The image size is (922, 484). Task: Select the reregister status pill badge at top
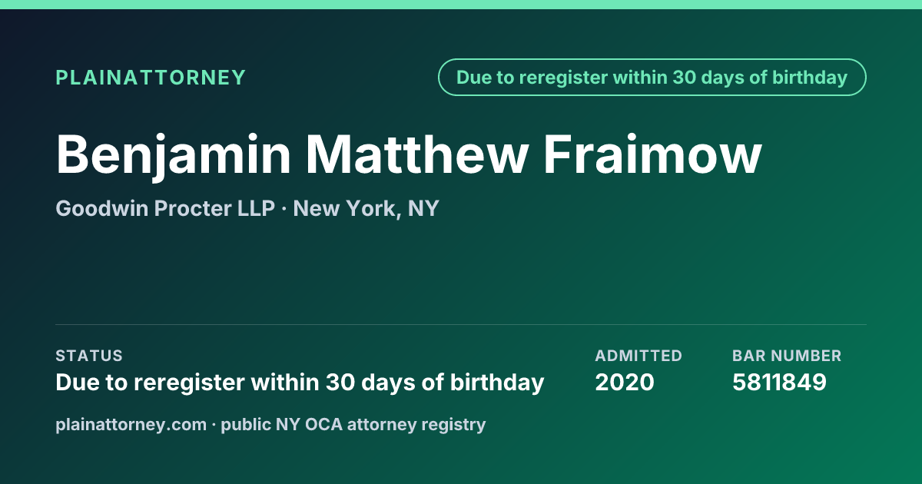pos(652,78)
